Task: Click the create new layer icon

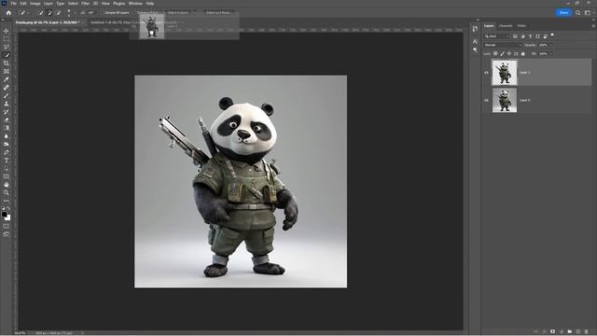Action: (578, 332)
